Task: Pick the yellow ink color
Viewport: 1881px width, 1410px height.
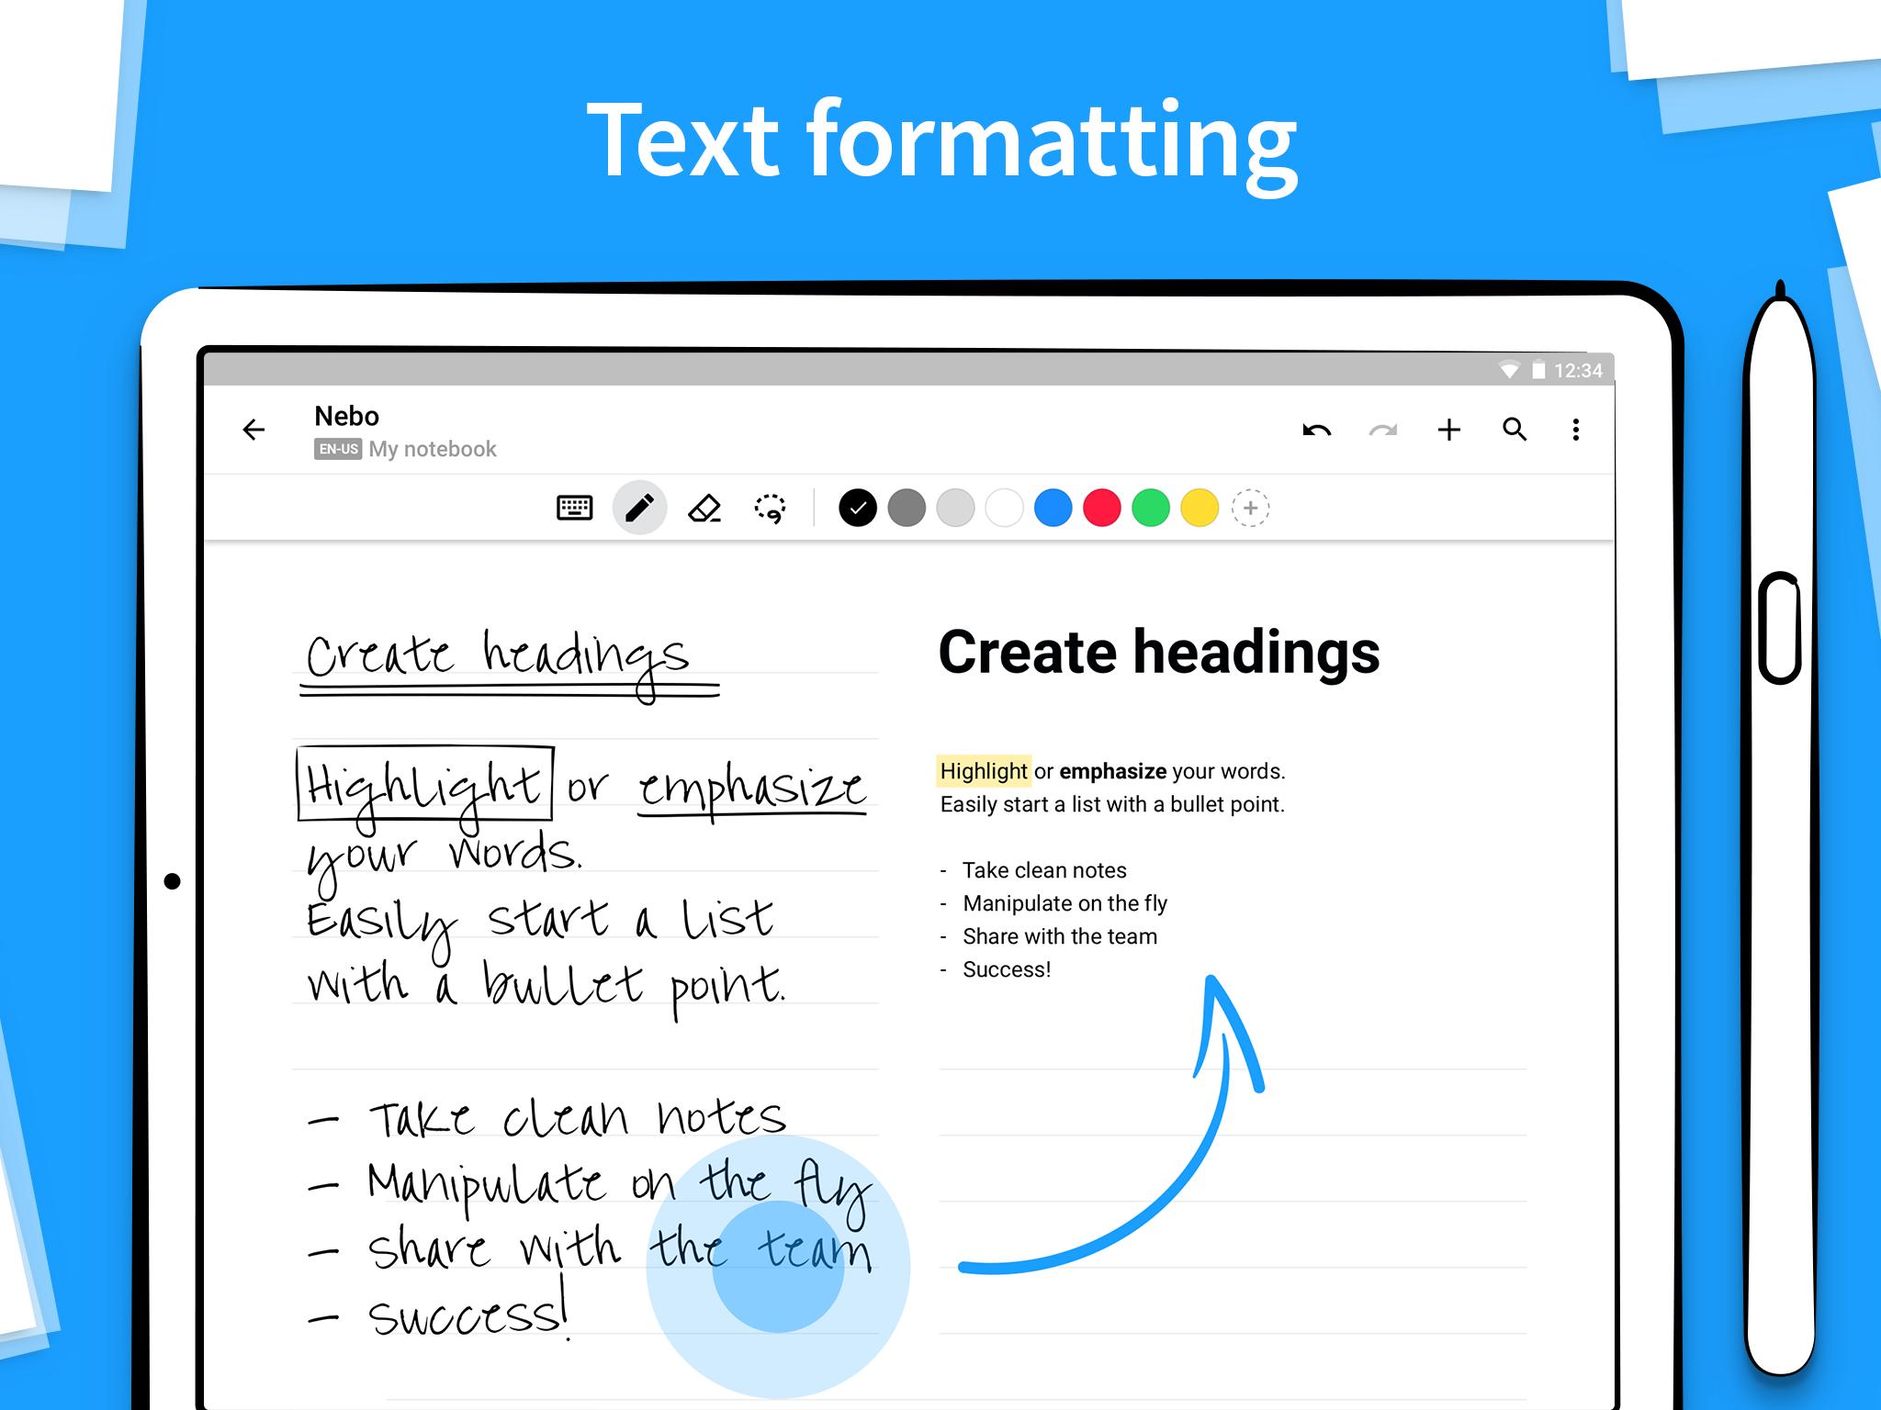Action: (x=1199, y=508)
